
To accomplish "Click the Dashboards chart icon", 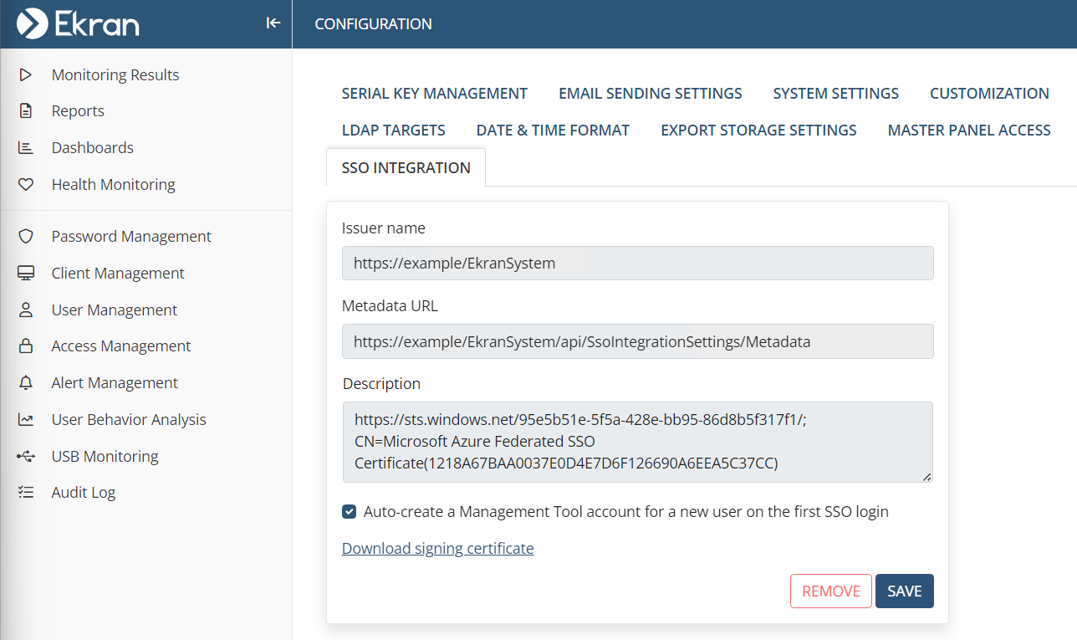I will coord(25,148).
